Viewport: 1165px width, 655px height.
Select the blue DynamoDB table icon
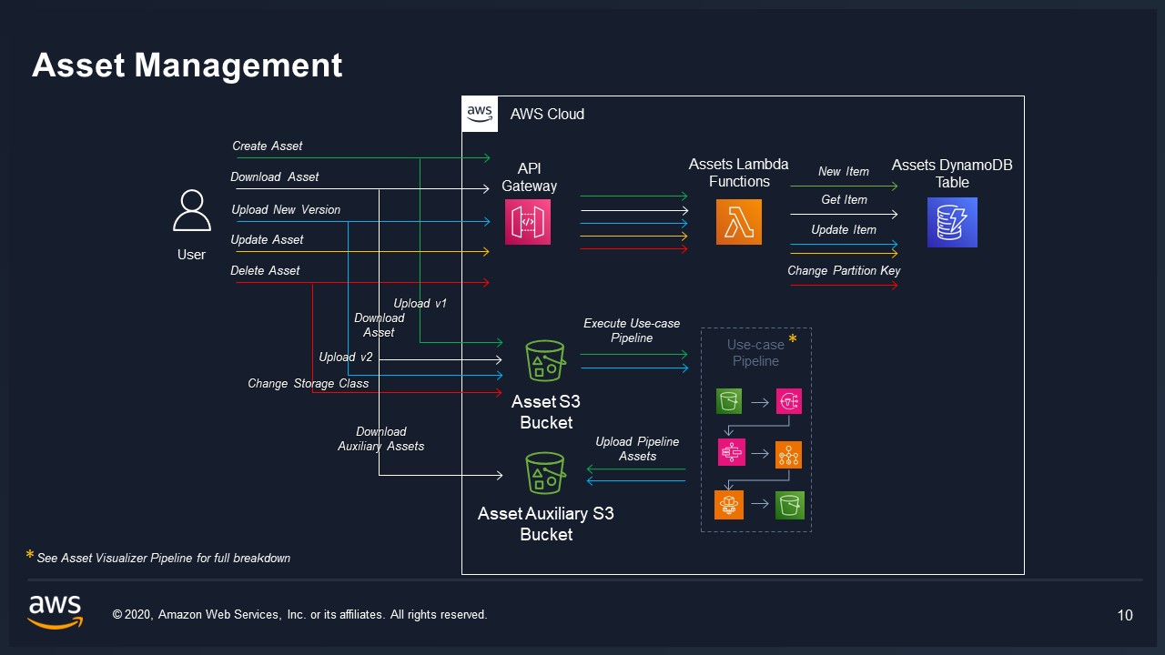pos(952,222)
